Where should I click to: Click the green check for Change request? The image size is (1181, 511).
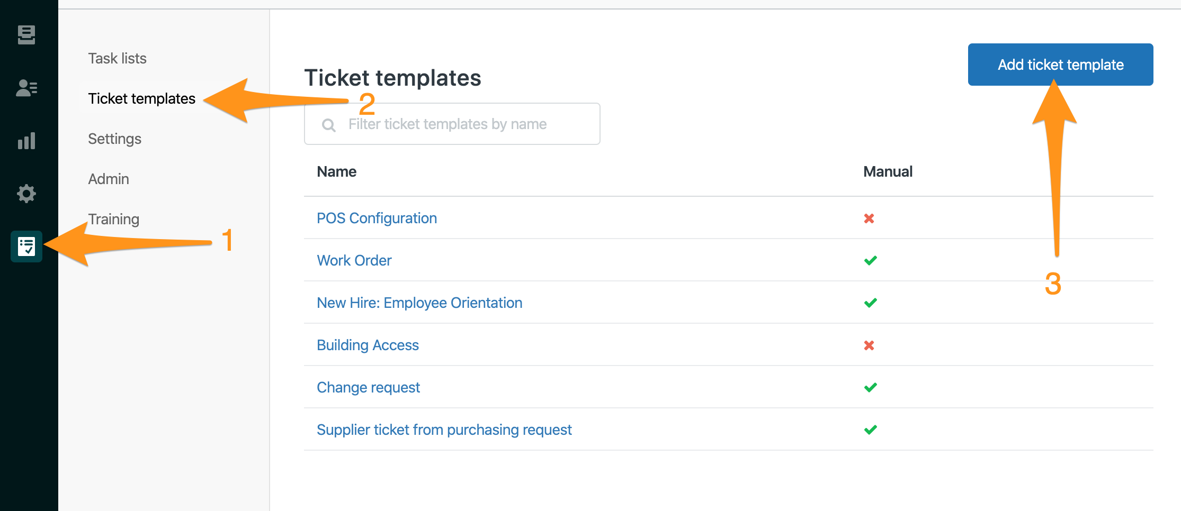click(871, 388)
